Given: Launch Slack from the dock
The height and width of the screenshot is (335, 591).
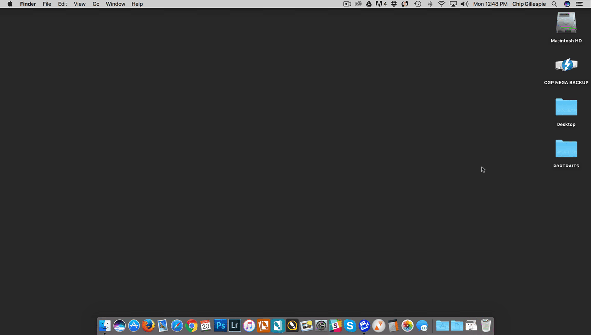Looking at the screenshot, I should tap(336, 325).
